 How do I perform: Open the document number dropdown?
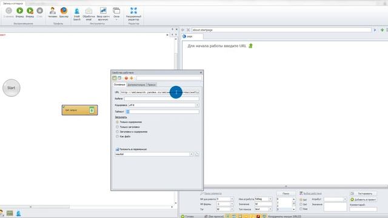232,199
